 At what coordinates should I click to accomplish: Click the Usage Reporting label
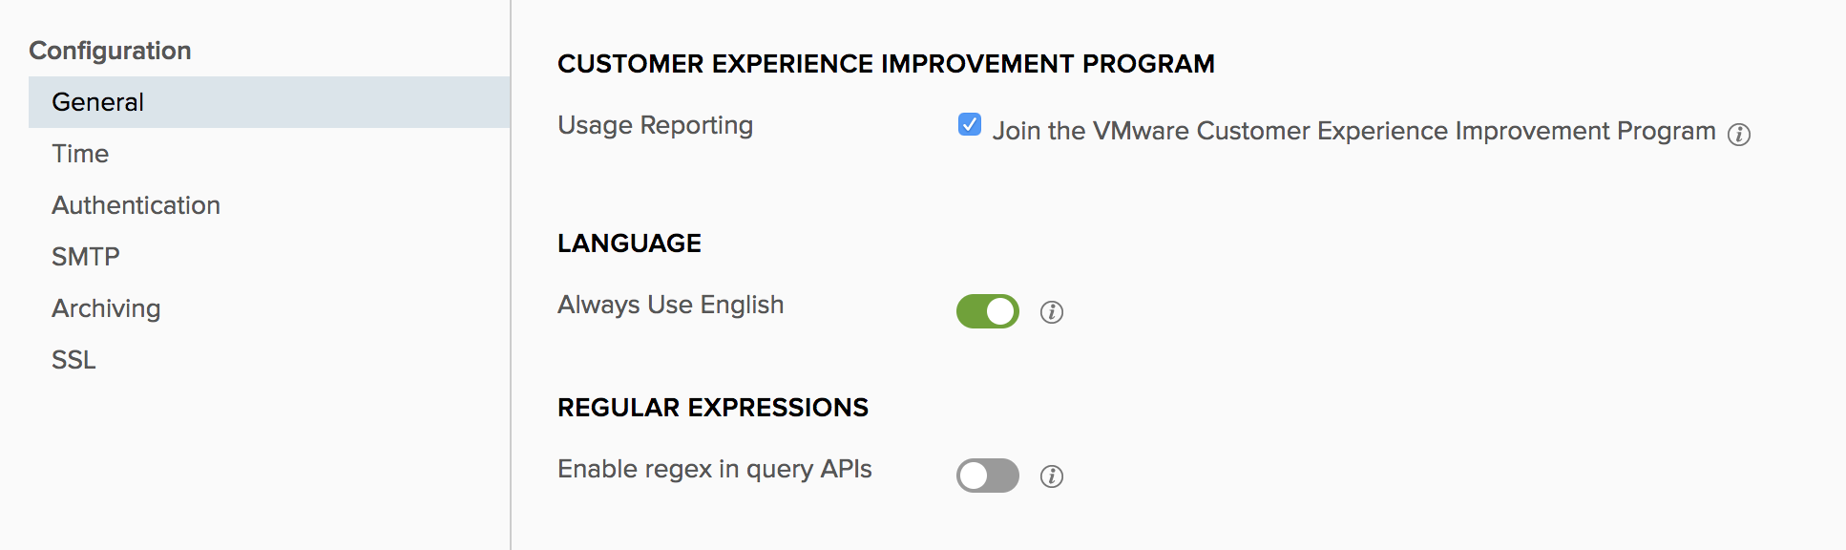pos(655,125)
